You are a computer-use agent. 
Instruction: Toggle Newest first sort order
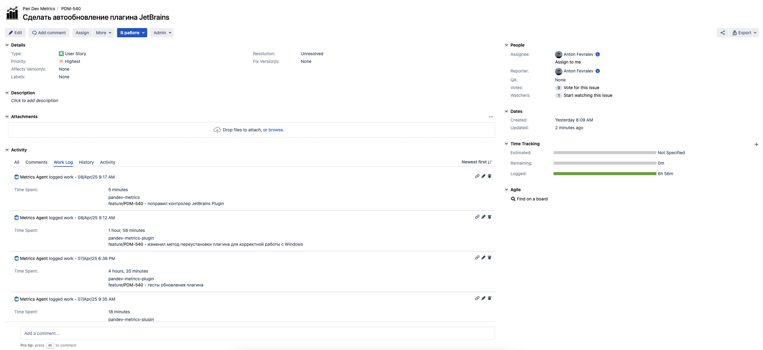[477, 162]
